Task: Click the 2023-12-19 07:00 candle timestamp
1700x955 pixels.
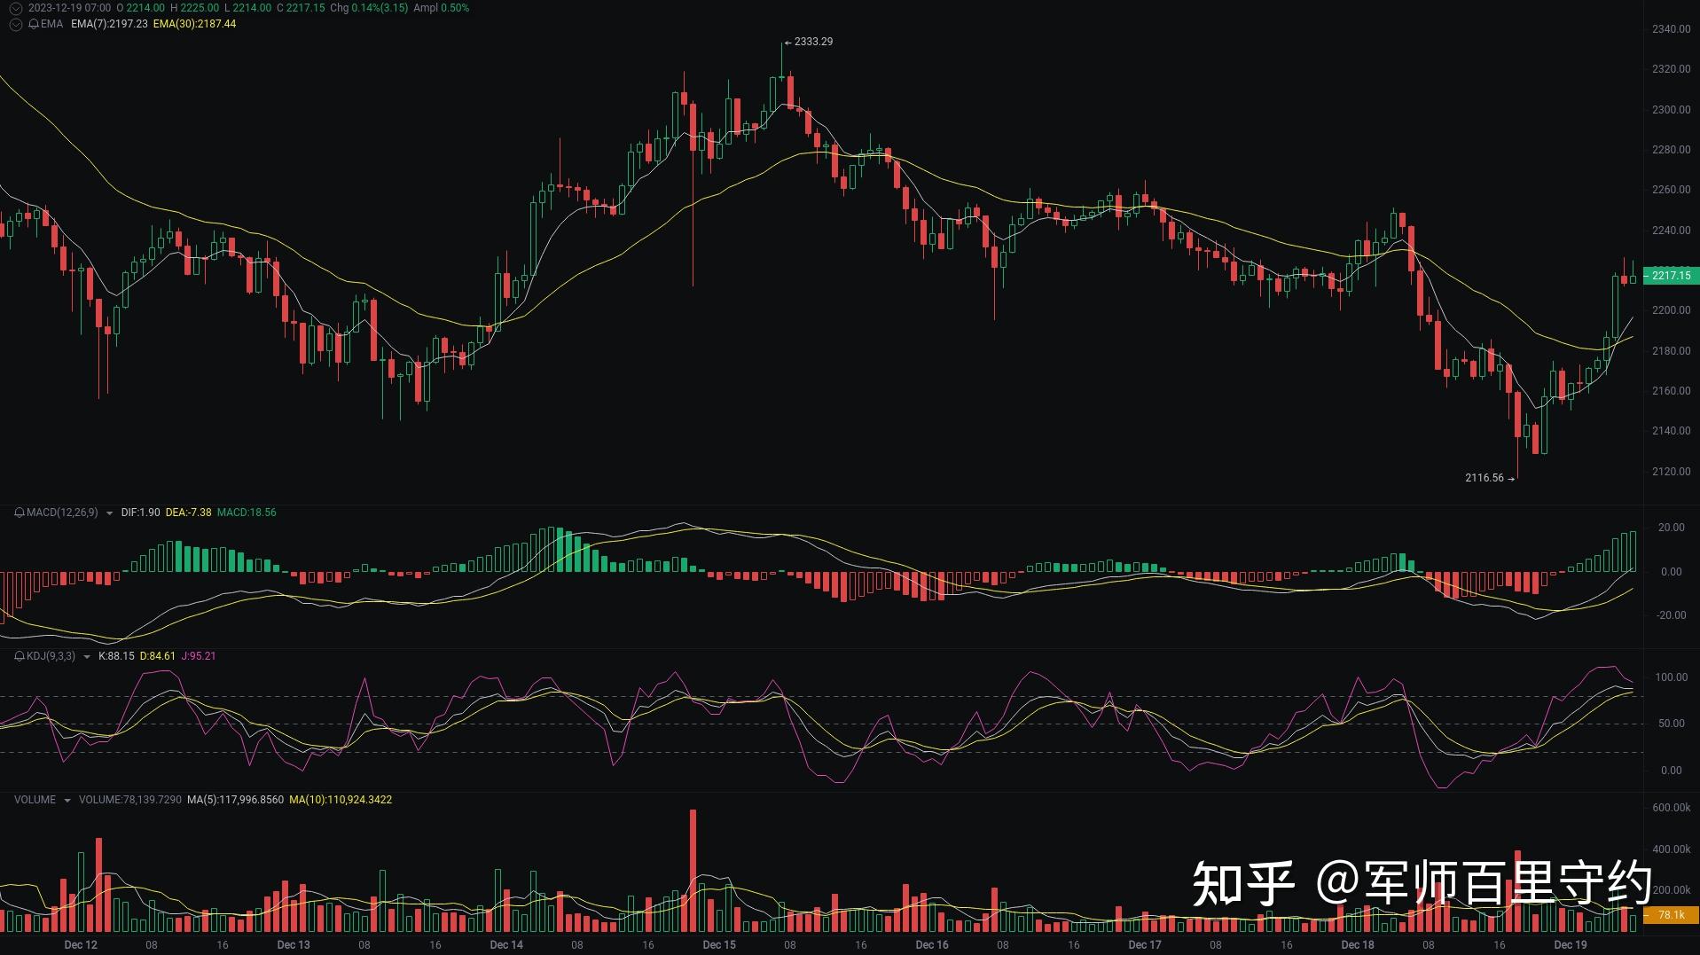Action: click(x=70, y=8)
